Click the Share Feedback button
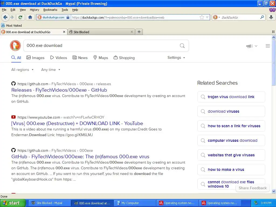The width and height of the screenshot is (276, 207). [253, 188]
